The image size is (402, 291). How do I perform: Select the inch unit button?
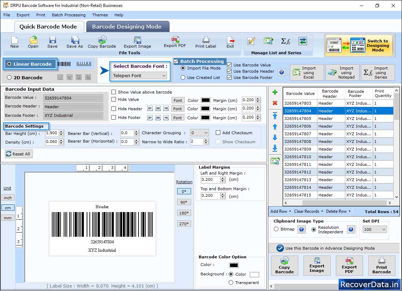pos(8,198)
